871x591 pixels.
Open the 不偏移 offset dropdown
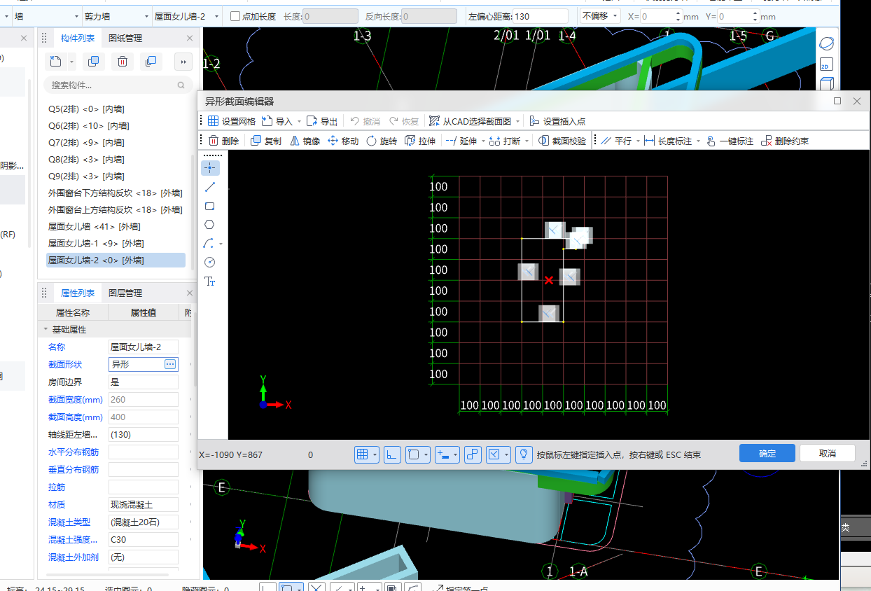point(600,15)
